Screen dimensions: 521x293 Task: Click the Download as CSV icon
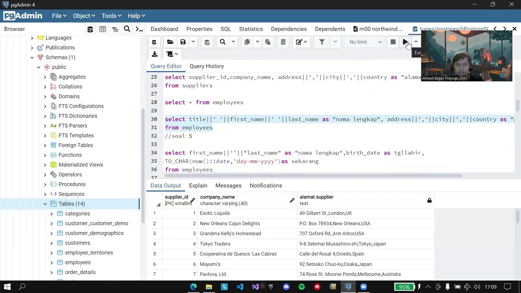tap(155, 54)
